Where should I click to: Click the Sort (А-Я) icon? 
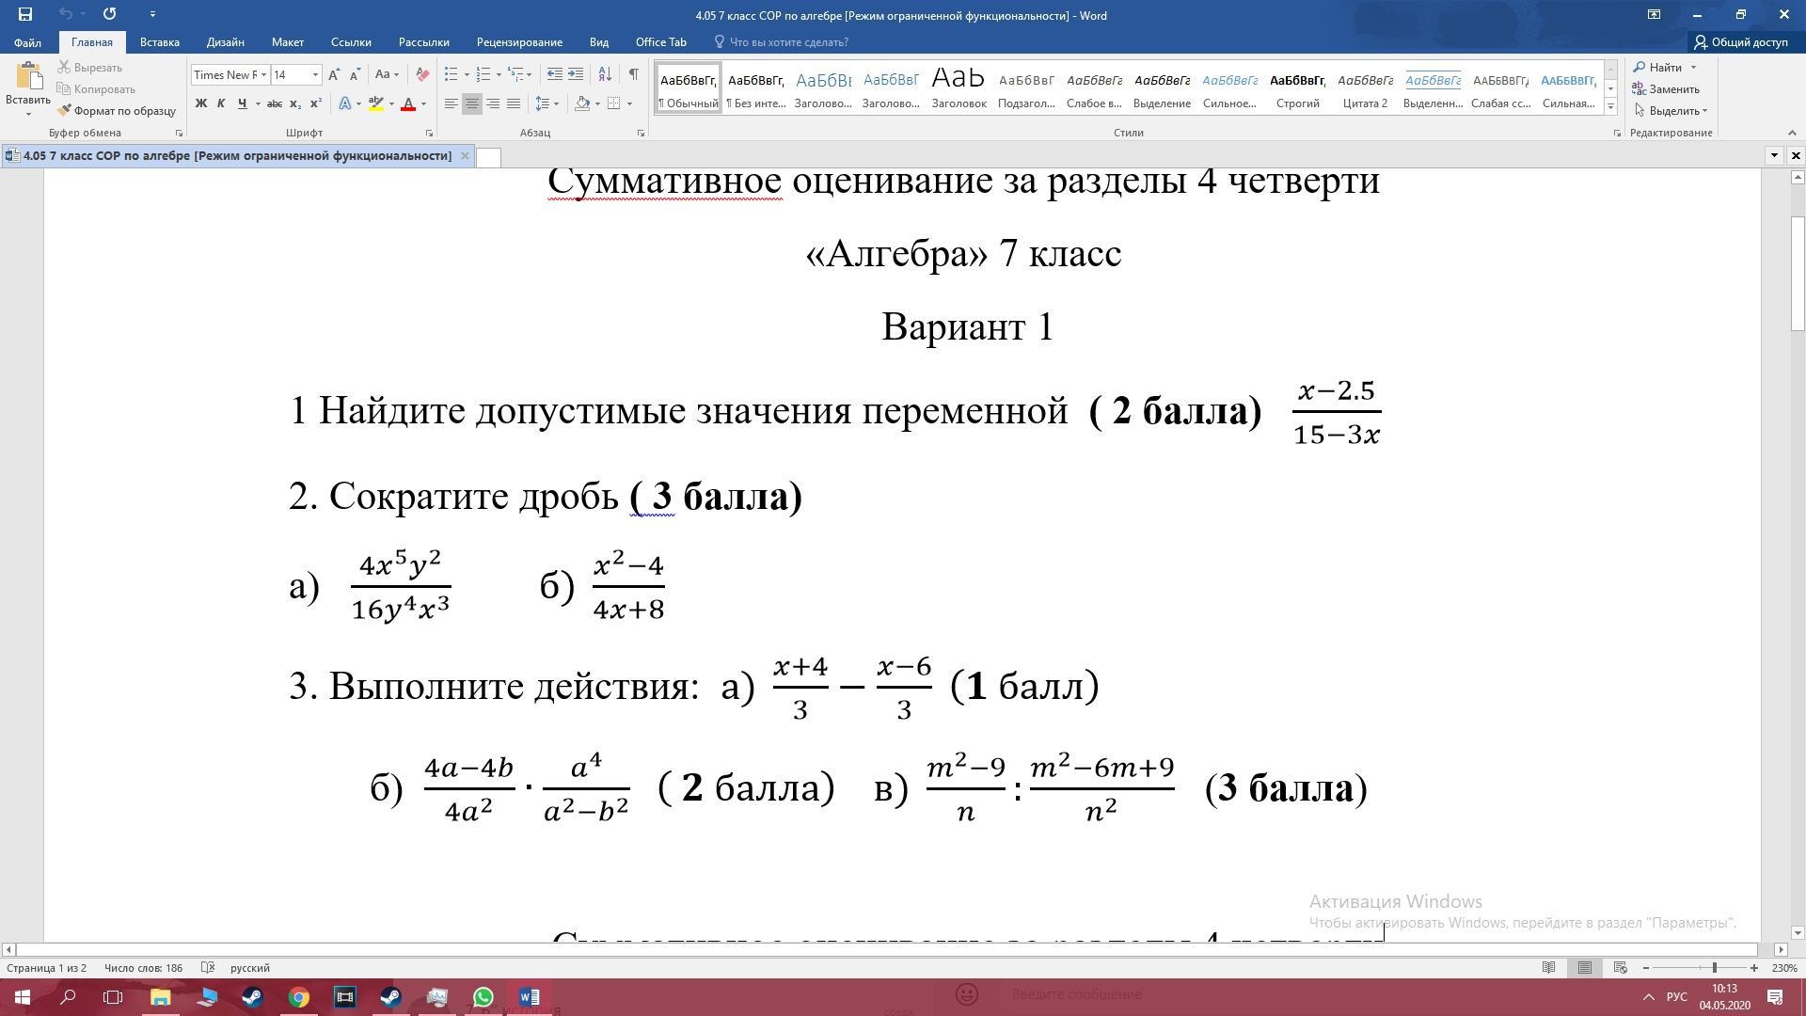605,74
